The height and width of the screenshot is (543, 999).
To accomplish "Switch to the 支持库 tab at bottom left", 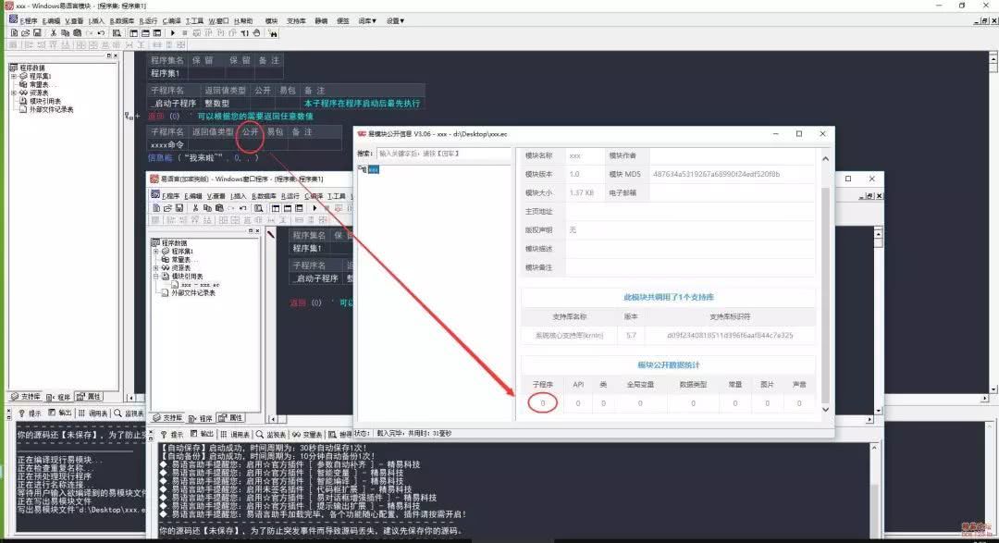I will (x=25, y=397).
